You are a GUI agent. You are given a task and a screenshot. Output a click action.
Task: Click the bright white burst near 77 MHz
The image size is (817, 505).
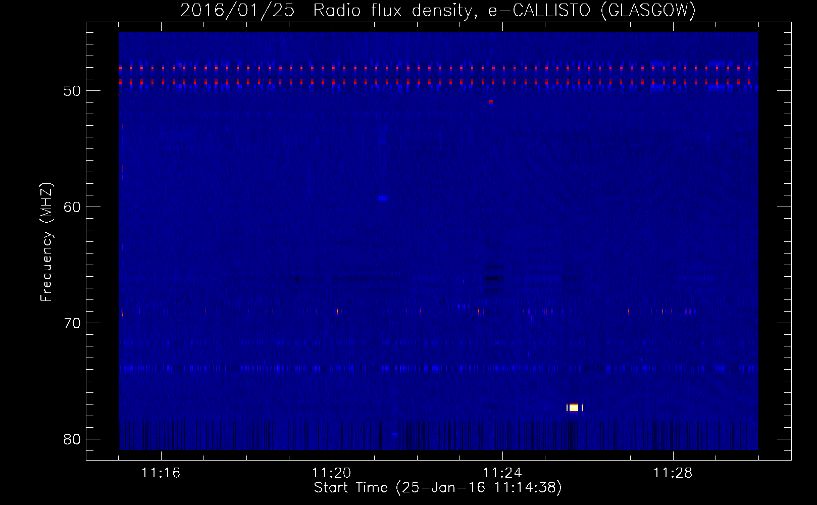(x=574, y=408)
